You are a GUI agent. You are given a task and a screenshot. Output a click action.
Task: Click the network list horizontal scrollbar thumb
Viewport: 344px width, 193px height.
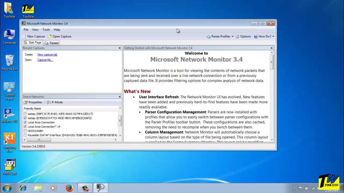(x=39, y=140)
